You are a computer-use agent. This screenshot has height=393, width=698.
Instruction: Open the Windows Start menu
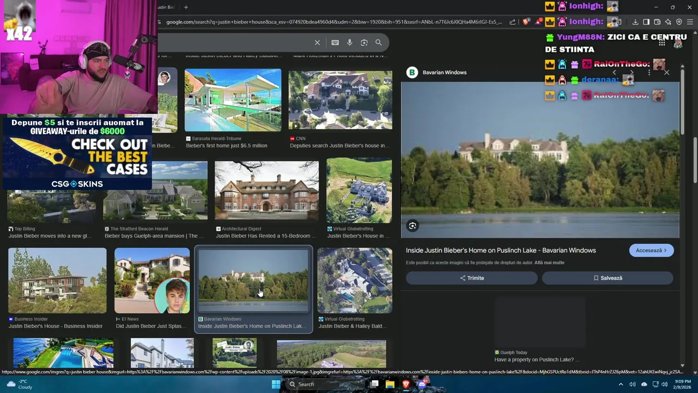click(276, 384)
